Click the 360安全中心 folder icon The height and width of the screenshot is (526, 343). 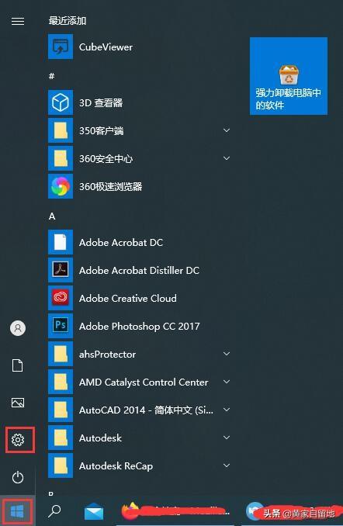[x=61, y=158]
